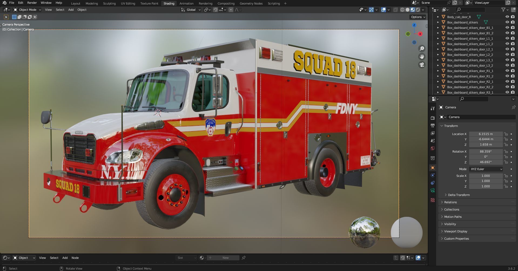Click the red X axis gizmo handle
Viewport: 518px width, 271px height.
[420, 34]
